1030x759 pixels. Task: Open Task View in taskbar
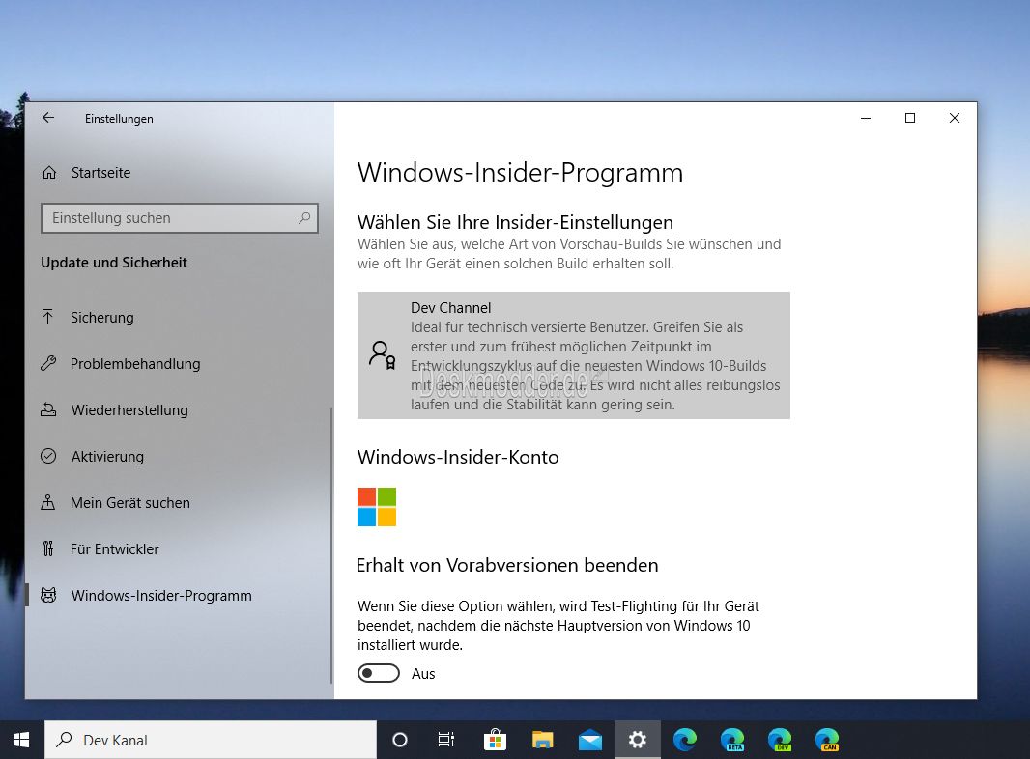coord(446,740)
